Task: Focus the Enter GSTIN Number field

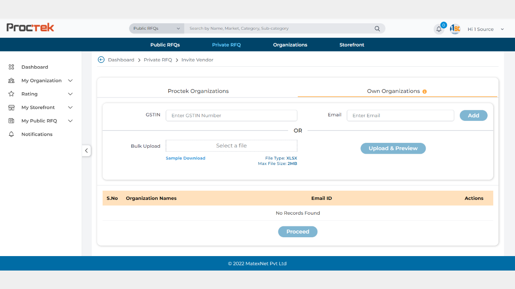Action: click(x=231, y=116)
